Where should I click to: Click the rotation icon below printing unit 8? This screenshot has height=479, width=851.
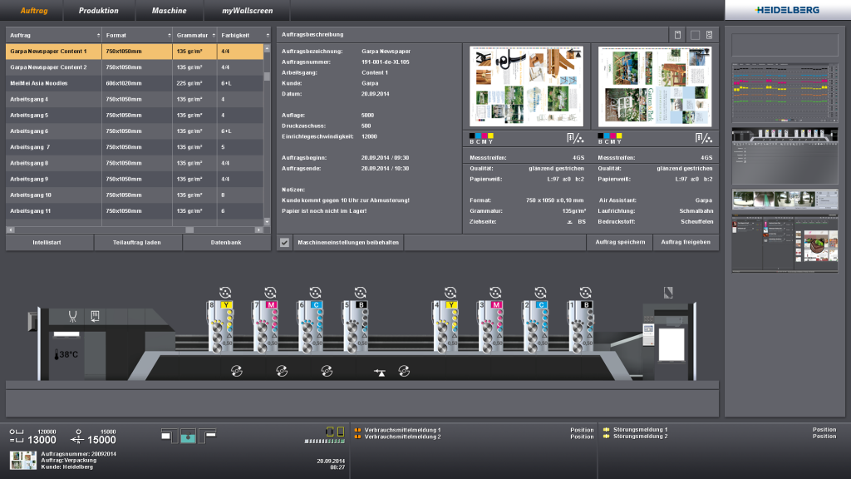[237, 371]
